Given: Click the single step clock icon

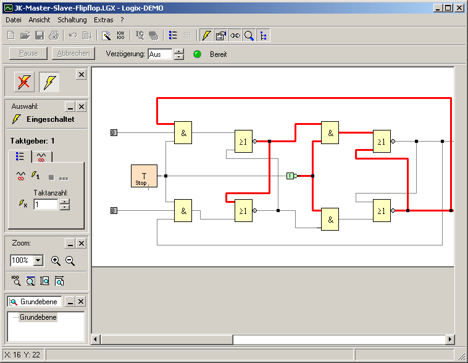Looking at the screenshot, I should (x=36, y=177).
